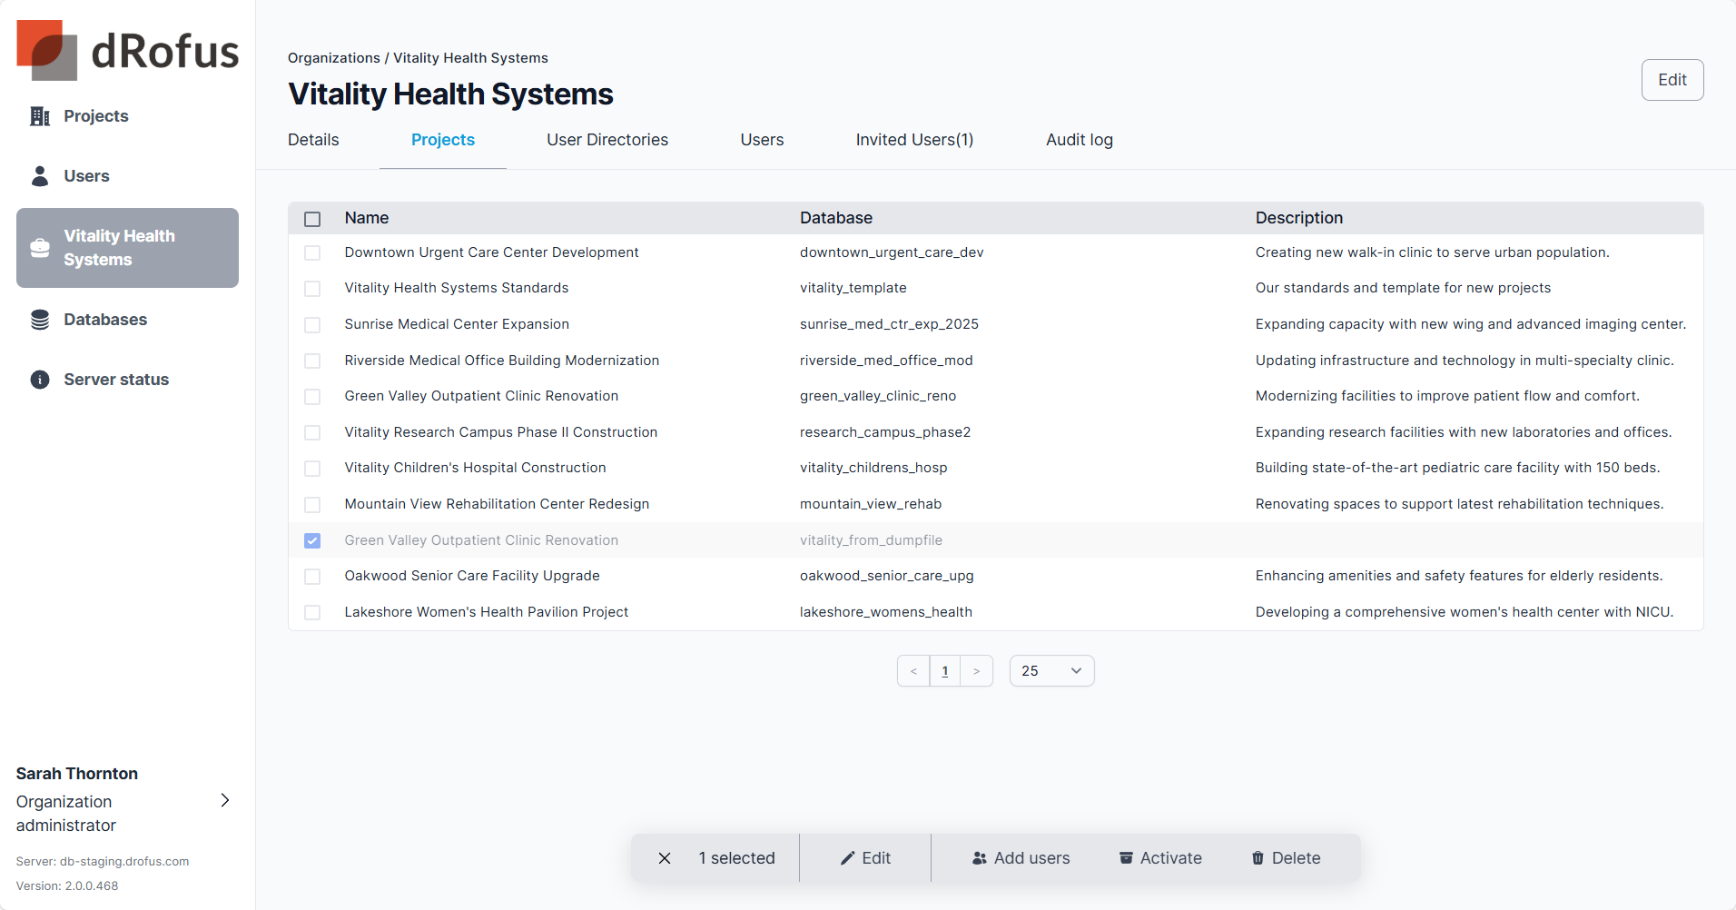Click the trash icon to Delete

(x=1258, y=858)
